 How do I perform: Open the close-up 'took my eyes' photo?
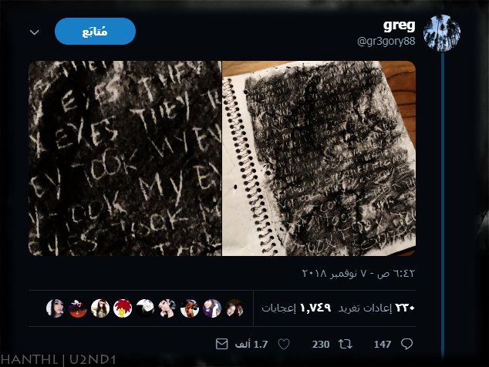point(125,158)
